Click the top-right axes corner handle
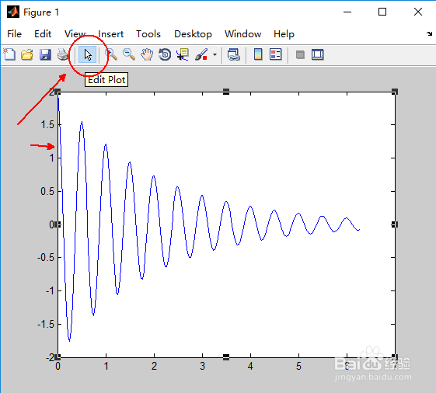436x393 pixels. 395,92
